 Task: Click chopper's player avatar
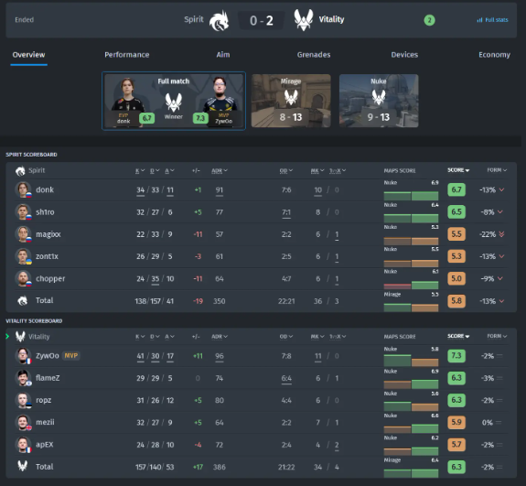click(x=23, y=278)
